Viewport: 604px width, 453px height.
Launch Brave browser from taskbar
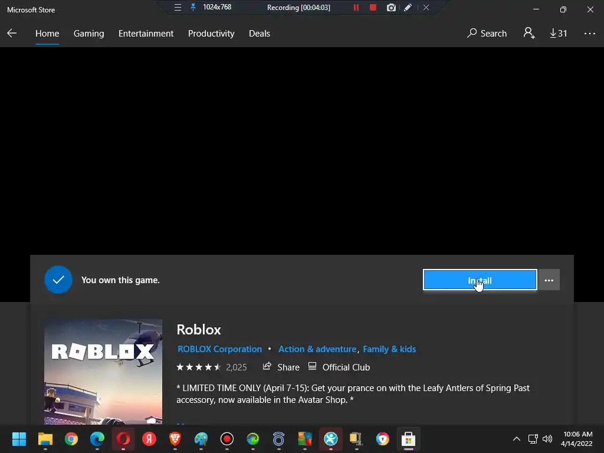(x=175, y=439)
